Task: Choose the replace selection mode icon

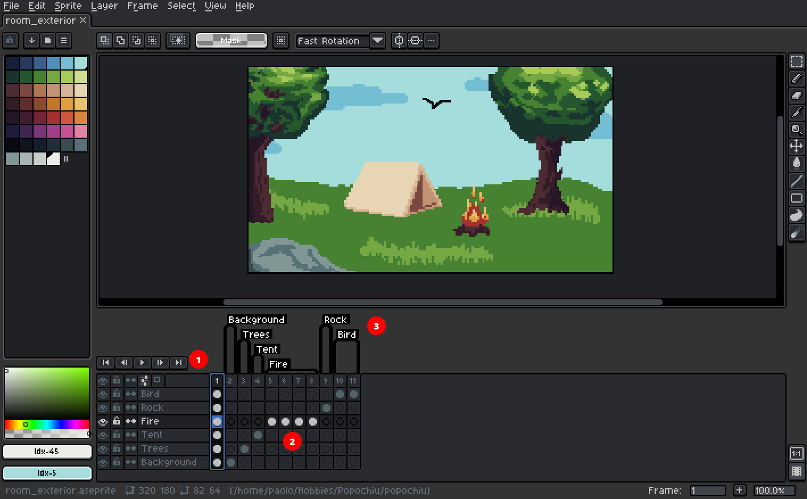Action: click(104, 40)
